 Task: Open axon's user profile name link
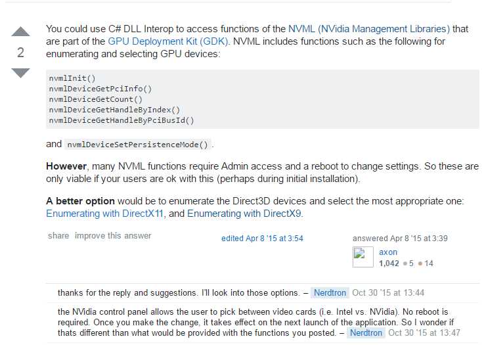(388, 252)
